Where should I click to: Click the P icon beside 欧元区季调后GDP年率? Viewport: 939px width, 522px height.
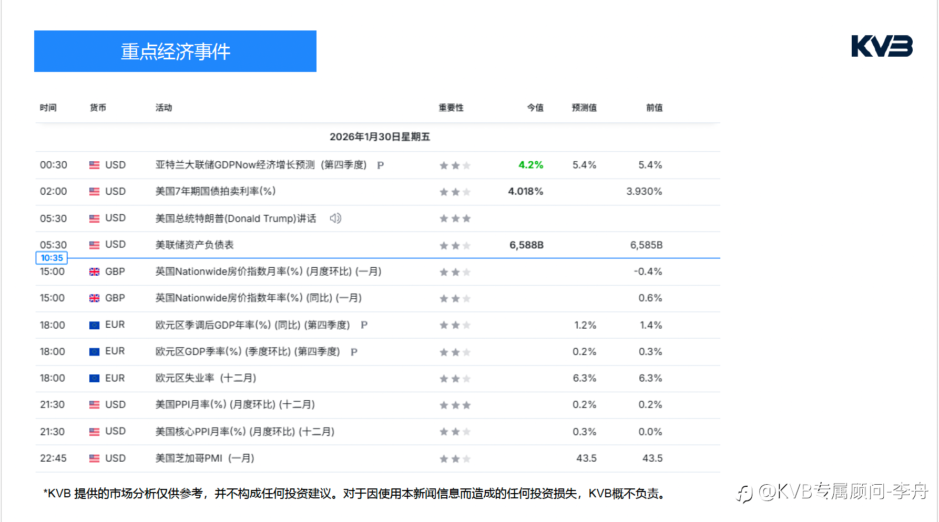364,325
